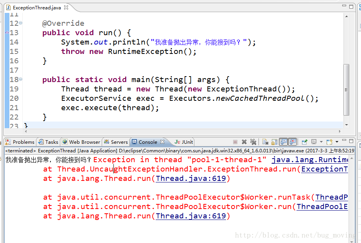Click the console scroll up arrow
Image resolution: width=361 pixels, height=243 pixels.
352,159
